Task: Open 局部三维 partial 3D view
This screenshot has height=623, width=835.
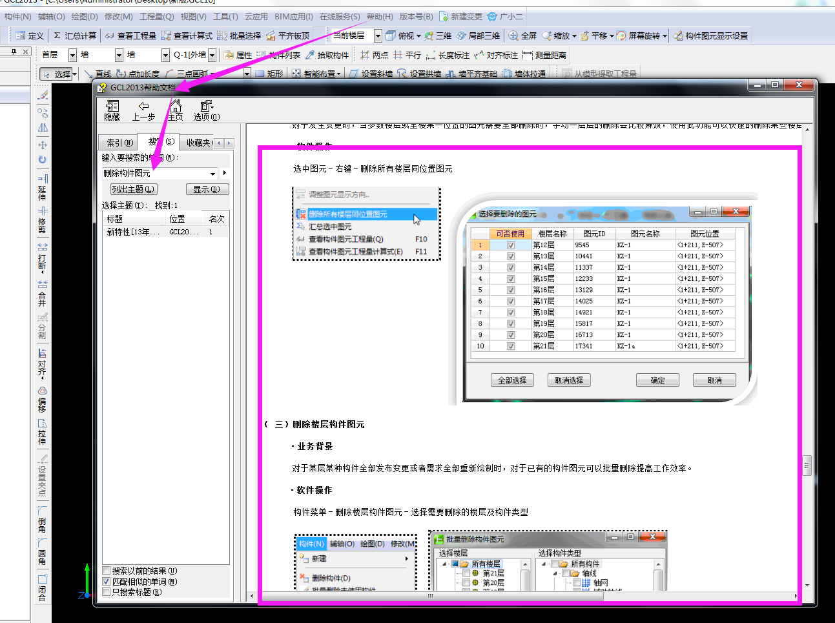Action: 478,36
